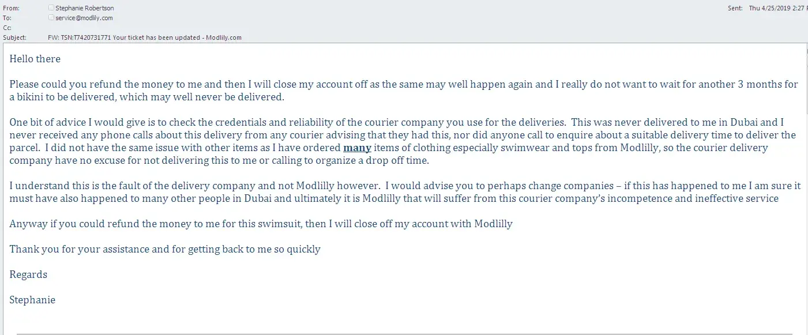Click the "Stephanie" signature at the bottom
Screen dimensions: 808x335
click(32, 300)
